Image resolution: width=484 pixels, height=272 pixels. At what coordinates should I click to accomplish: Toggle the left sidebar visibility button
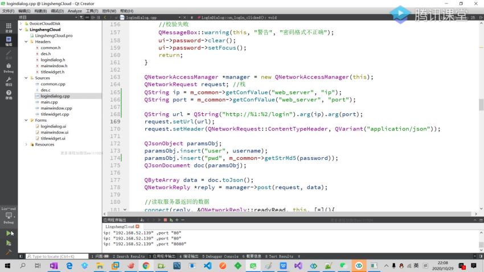pyautogui.click(x=21, y=256)
